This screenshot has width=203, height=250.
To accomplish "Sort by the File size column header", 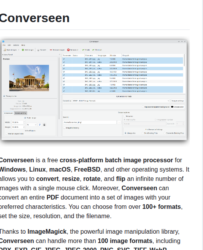I will tap(115, 56).
